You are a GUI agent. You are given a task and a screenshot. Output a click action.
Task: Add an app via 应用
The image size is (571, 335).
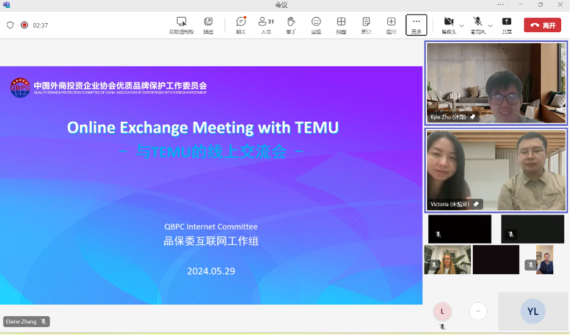391,26
